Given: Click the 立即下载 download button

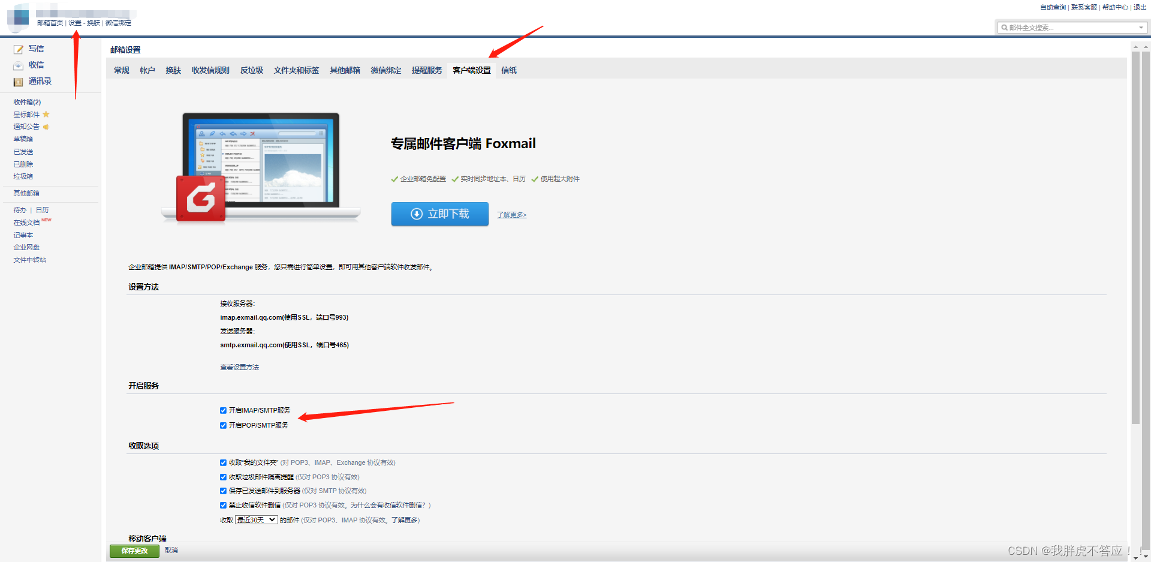Looking at the screenshot, I should [x=440, y=214].
